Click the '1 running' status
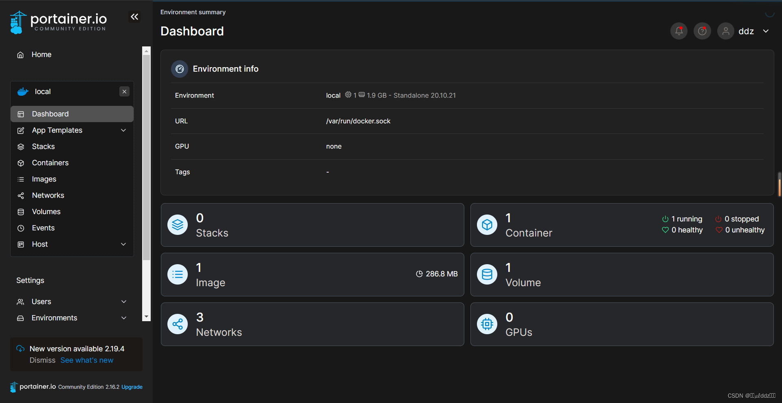Image resolution: width=782 pixels, height=403 pixels. [682, 219]
